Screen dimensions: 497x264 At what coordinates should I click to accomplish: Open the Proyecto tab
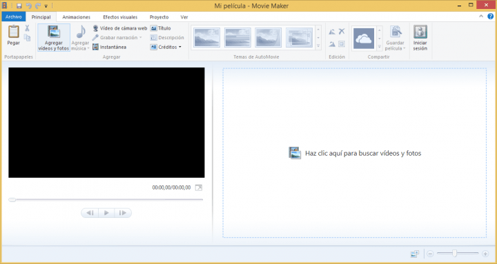click(159, 17)
